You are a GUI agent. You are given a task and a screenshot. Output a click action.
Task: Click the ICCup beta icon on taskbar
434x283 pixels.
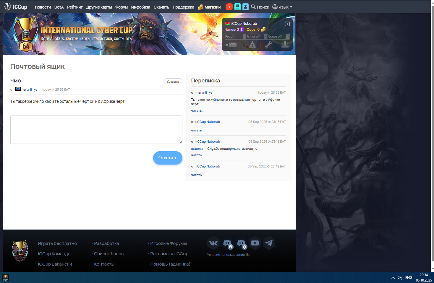(6, 278)
